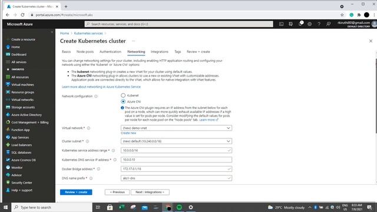This screenshot has width=377, height=212.
Task: Open All resources in the sidebar
Action: tap(20, 77)
